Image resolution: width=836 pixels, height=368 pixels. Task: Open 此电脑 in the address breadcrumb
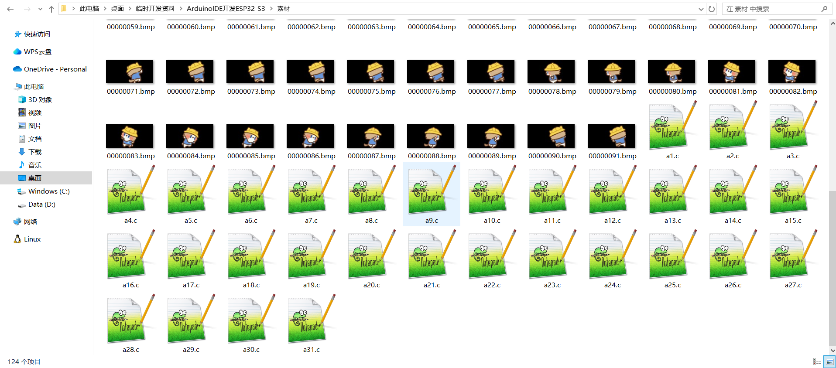[89, 9]
